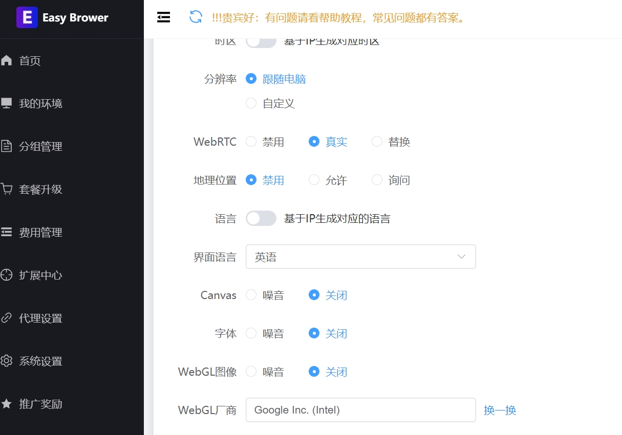Click the WebGL厂商 input field

coord(360,410)
